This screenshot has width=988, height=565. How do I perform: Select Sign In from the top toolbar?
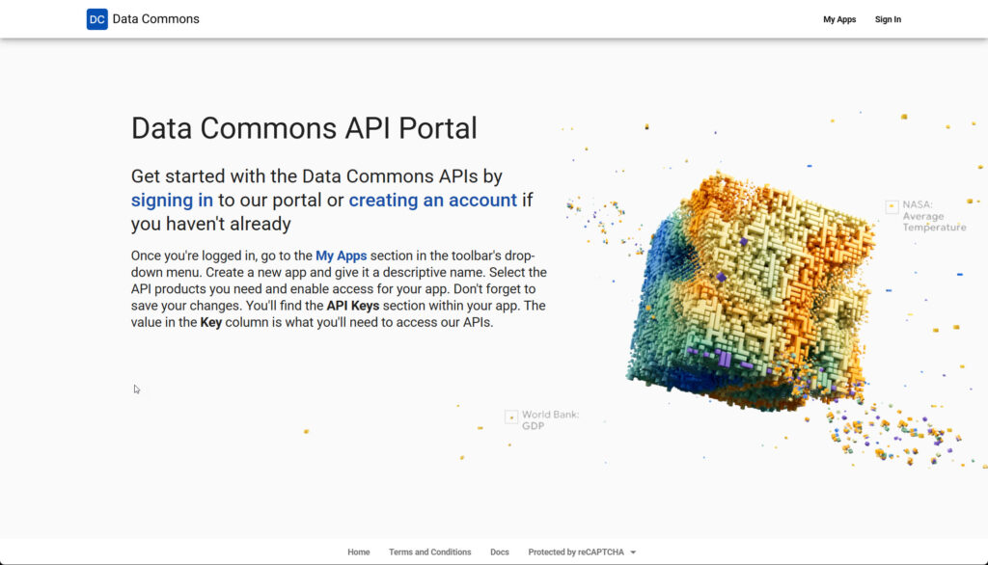click(x=887, y=18)
